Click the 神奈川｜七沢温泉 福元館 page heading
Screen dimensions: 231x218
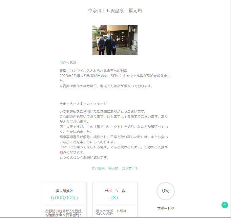(x=115, y=11)
